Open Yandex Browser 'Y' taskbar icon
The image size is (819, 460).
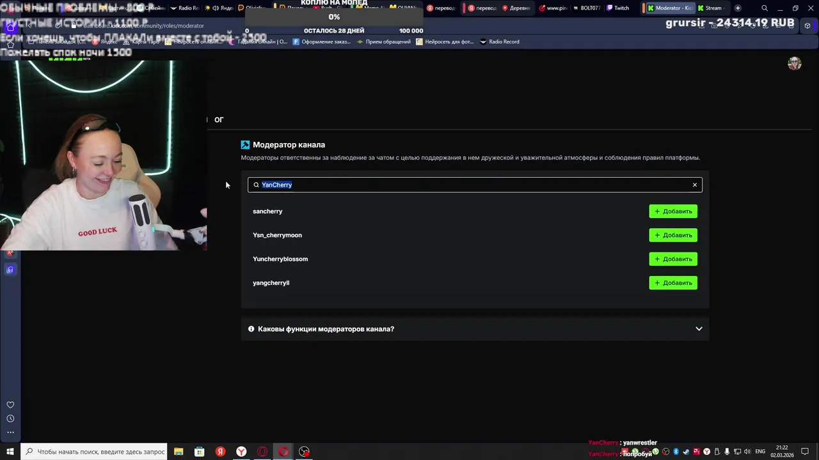coord(241,452)
